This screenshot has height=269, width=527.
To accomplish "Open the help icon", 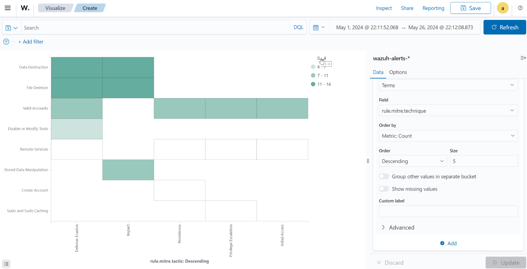I will (520, 8).
